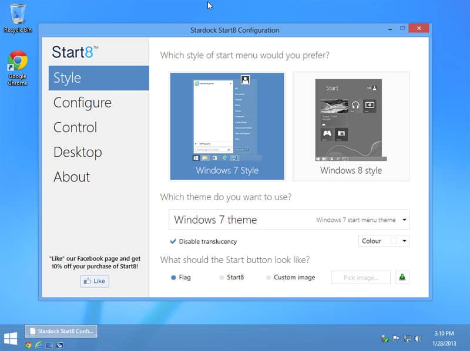Launch Chrome from the taskbar quick launch
Viewport: 470px width, 351px height.
[x=28, y=345]
